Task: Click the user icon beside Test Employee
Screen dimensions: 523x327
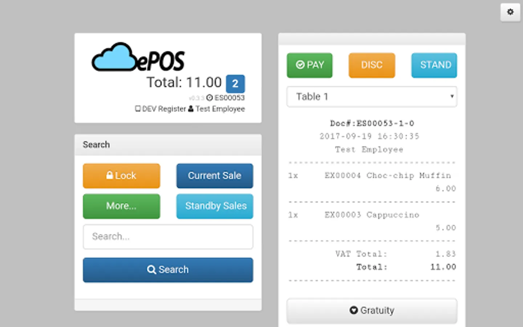Action: [x=191, y=109]
